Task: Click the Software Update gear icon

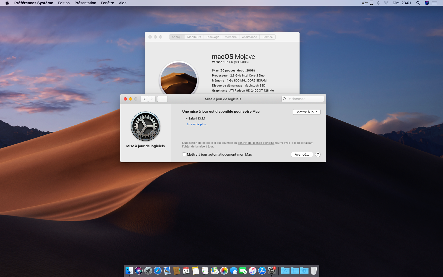Action: click(x=146, y=126)
